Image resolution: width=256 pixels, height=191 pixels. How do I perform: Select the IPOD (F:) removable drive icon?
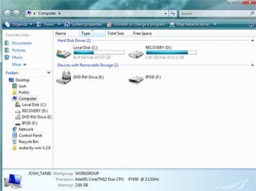click(x=136, y=80)
